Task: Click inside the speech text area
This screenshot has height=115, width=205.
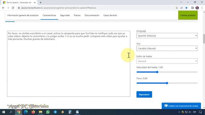Action: pyautogui.click(x=69, y=64)
